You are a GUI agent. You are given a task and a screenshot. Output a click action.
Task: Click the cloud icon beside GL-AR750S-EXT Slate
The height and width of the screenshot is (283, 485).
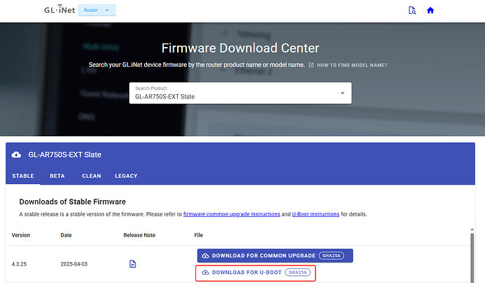coord(17,154)
